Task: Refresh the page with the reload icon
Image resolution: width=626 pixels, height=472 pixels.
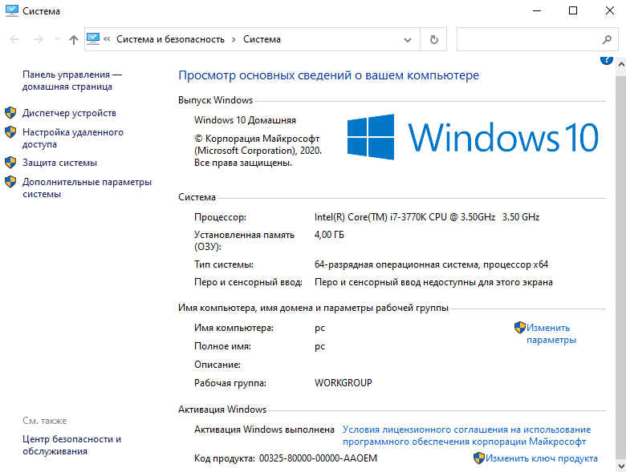Action: click(x=433, y=39)
